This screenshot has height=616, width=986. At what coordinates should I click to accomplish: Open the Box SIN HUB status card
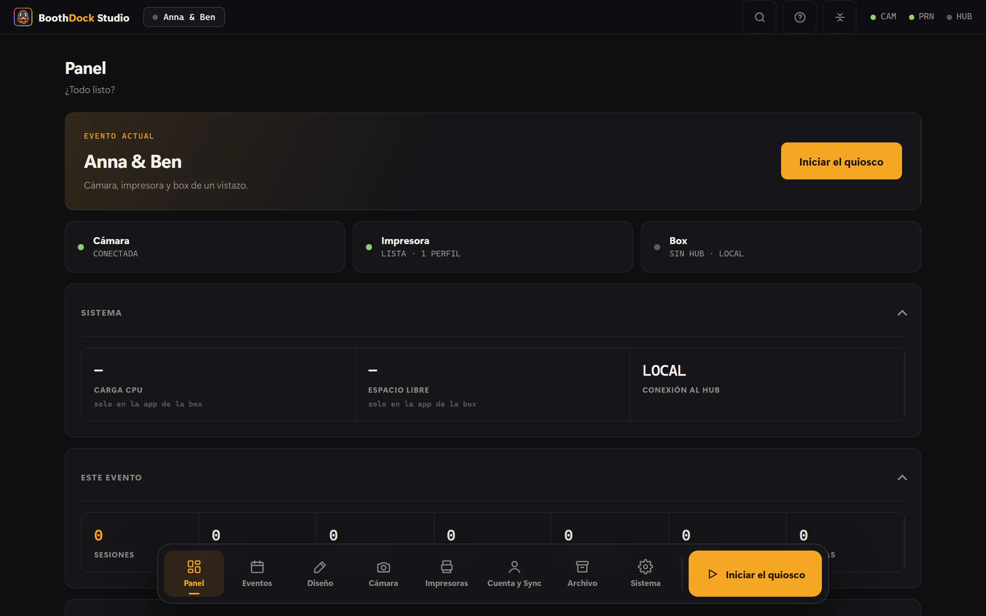point(781,247)
